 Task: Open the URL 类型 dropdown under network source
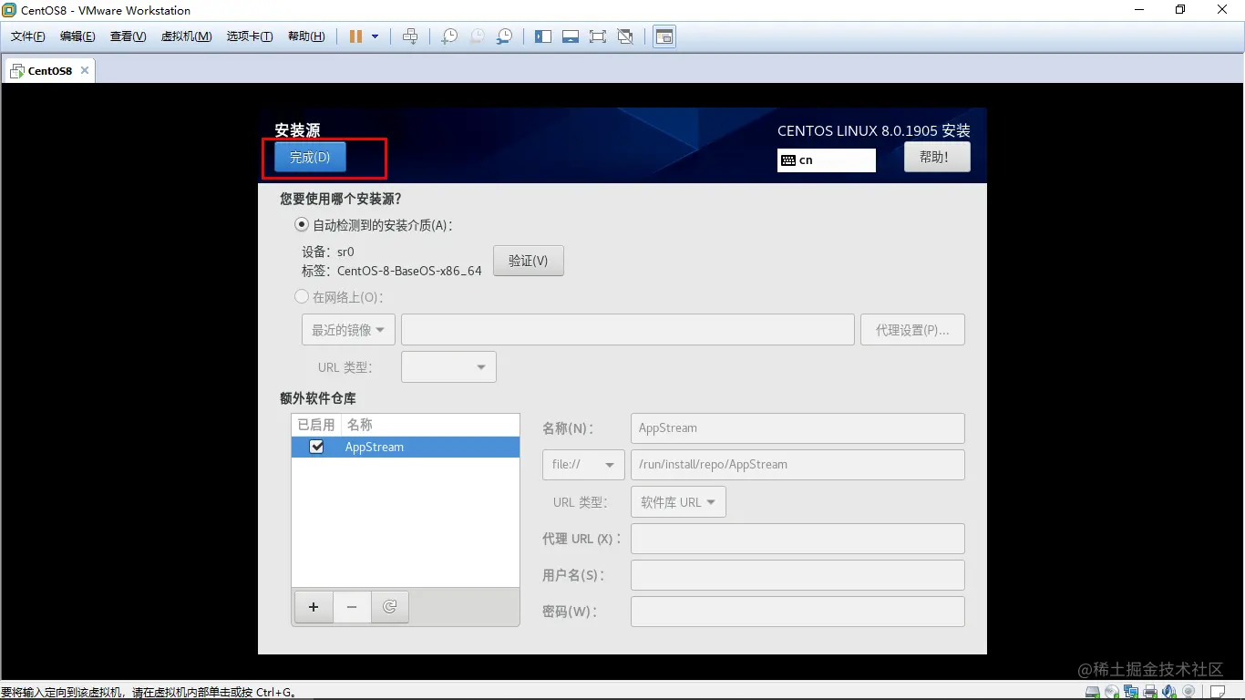tap(448, 366)
